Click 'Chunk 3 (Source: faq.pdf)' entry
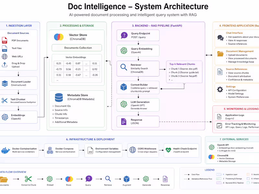 [x=184, y=76]
